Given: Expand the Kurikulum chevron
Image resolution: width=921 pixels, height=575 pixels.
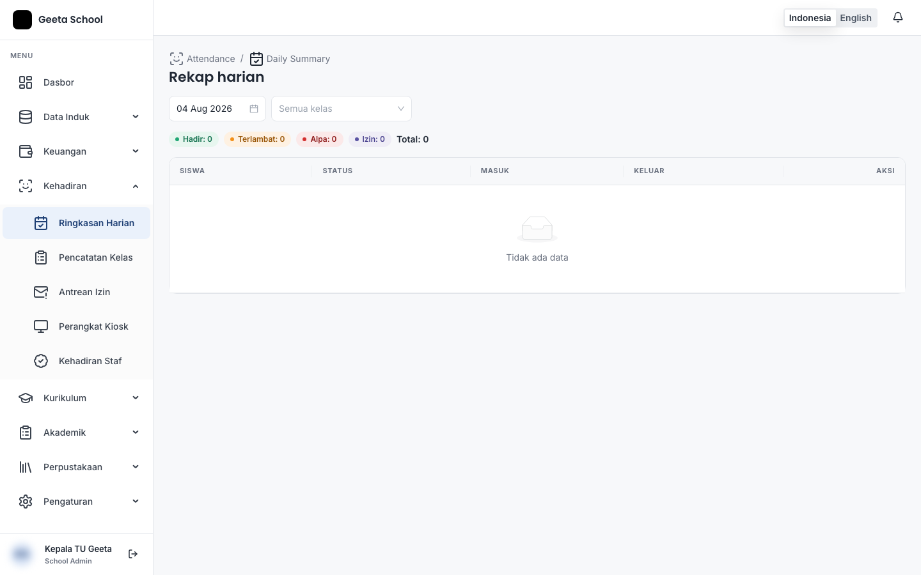Looking at the screenshot, I should click(x=136, y=398).
